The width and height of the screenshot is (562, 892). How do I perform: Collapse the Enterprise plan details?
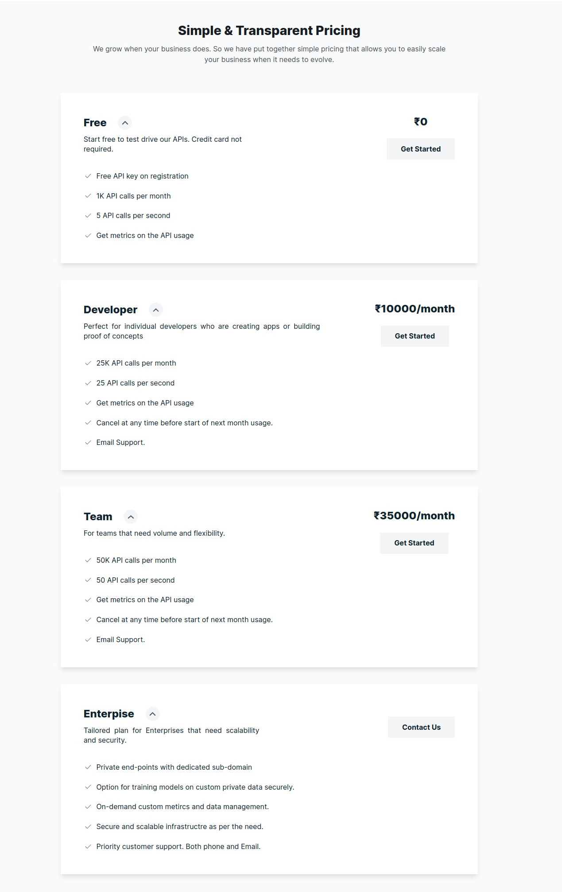[152, 714]
